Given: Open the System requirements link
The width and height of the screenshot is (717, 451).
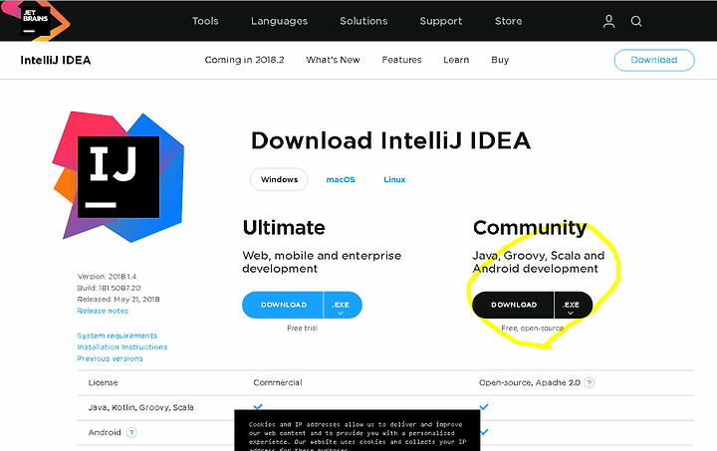Looking at the screenshot, I should (118, 336).
